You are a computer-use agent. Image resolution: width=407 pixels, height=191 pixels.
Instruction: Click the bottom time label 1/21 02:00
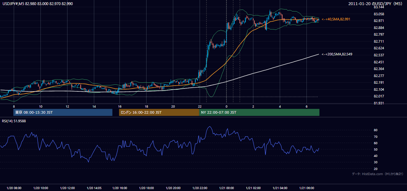(x=253, y=188)
